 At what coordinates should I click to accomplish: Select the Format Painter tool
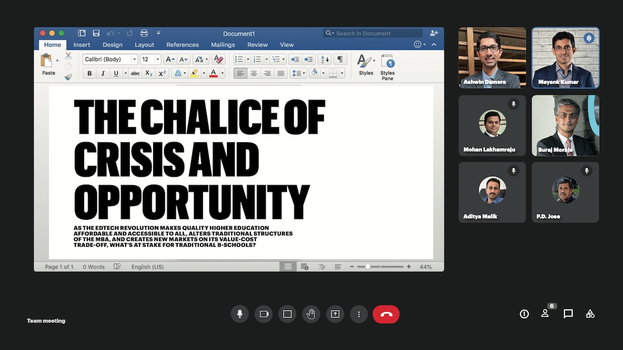[68, 77]
